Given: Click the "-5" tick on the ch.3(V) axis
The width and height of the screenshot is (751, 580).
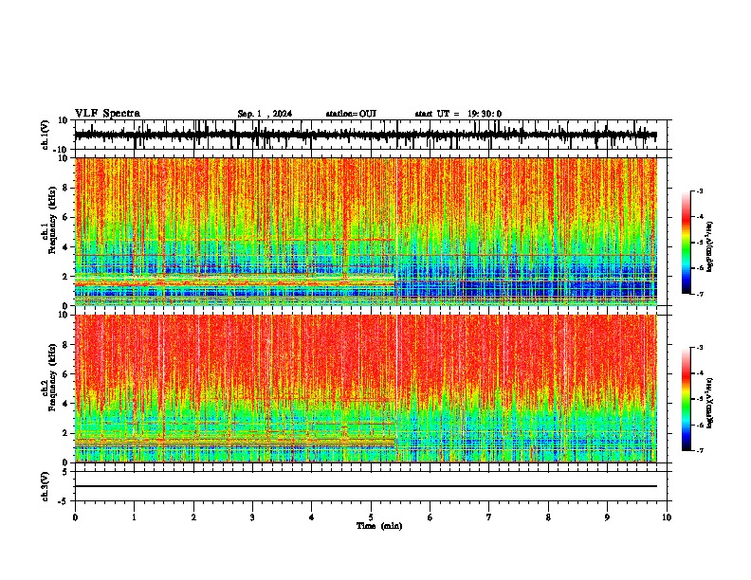Looking at the screenshot, I should tap(64, 501).
